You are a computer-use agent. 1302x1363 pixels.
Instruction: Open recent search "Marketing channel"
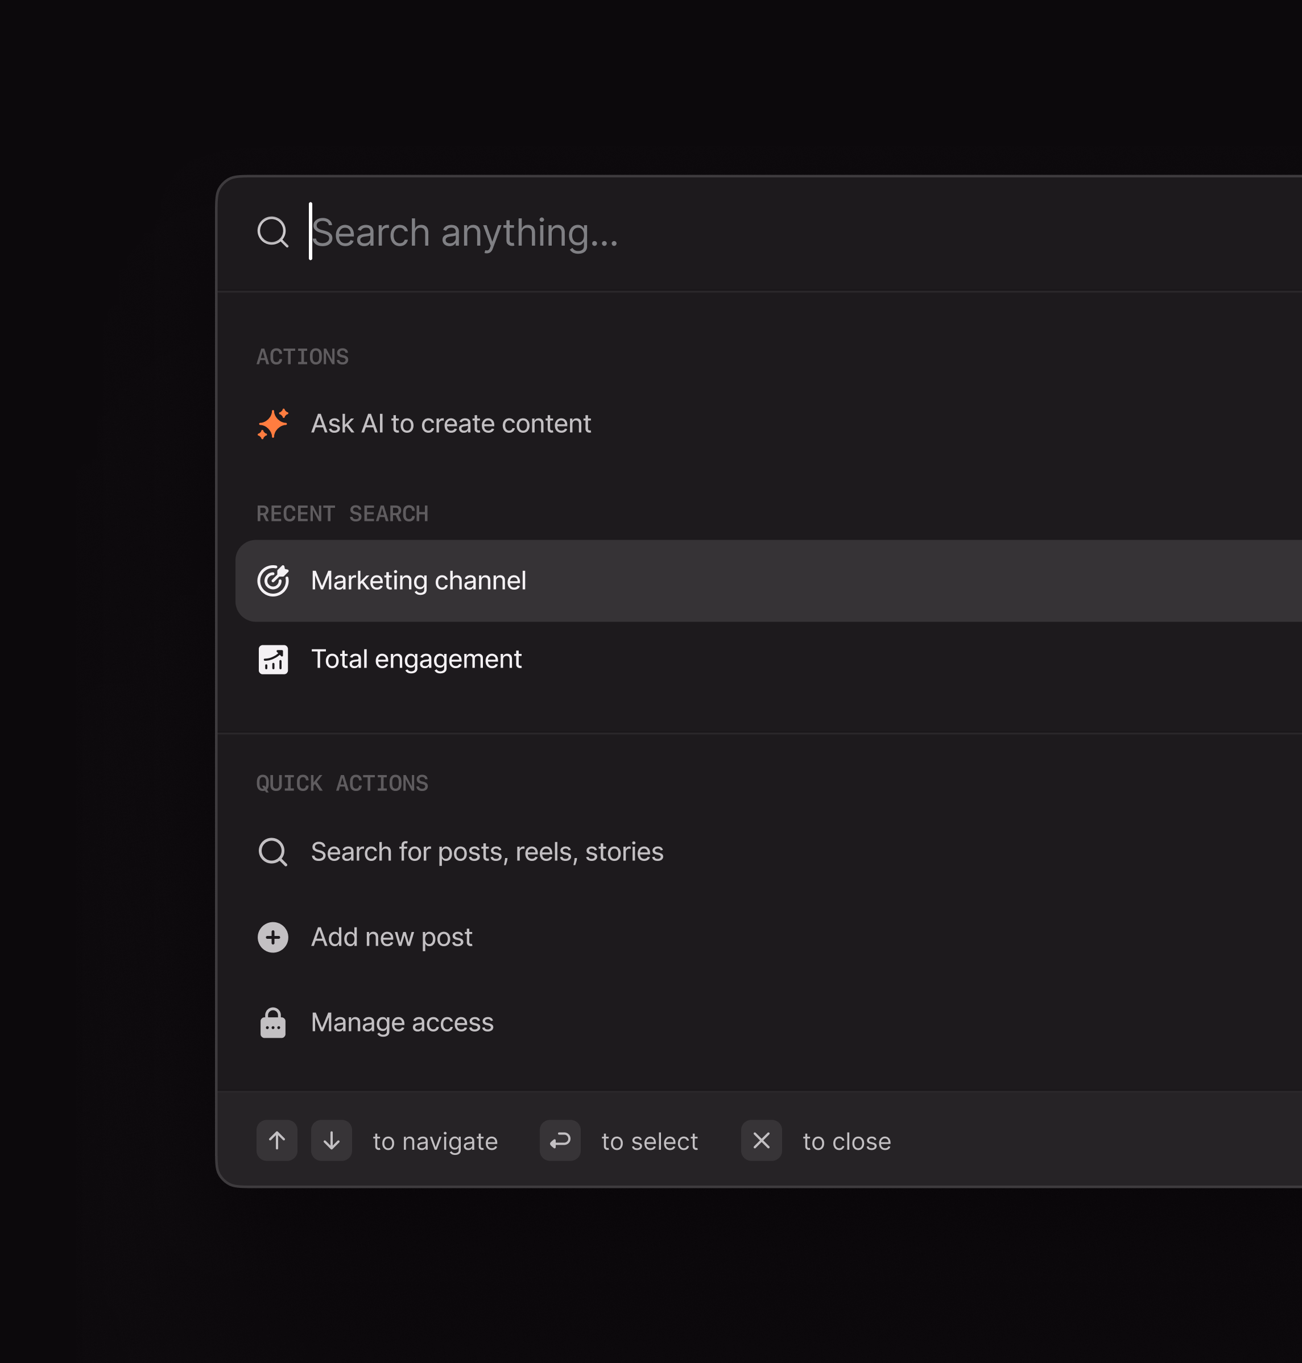(x=769, y=581)
